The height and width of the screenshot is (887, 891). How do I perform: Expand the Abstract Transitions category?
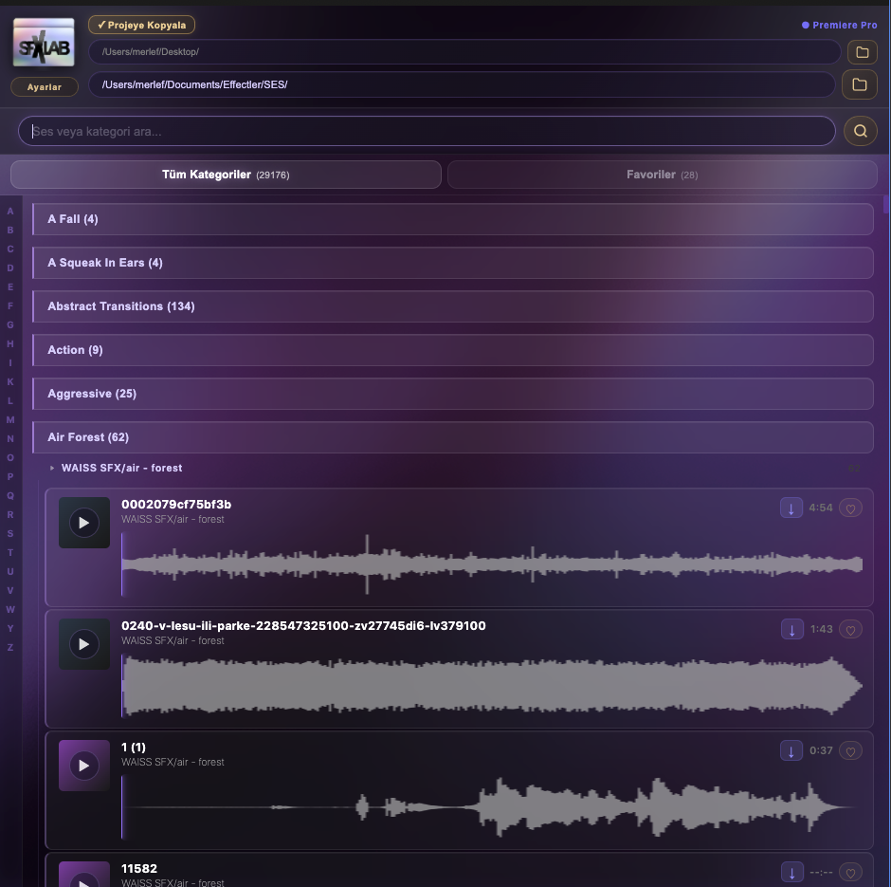click(x=453, y=306)
